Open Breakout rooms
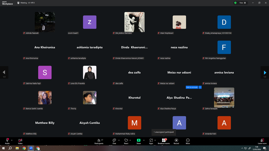This screenshot has height=151, width=269. tap(164, 141)
